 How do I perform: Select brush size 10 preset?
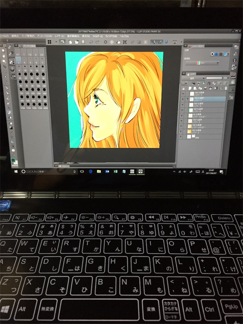(x=25, y=68)
